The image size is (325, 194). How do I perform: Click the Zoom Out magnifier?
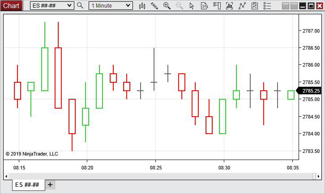point(180,6)
